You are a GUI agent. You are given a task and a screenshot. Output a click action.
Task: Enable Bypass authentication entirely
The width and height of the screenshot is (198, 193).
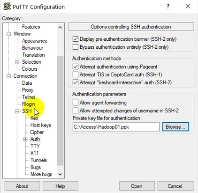tap(76, 47)
